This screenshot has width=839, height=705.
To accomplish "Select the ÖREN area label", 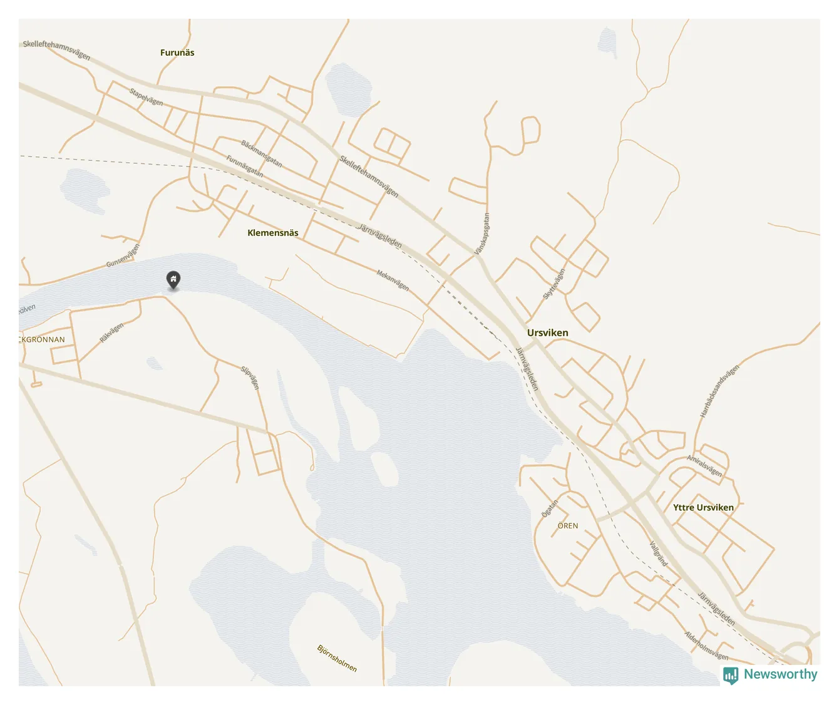I will click(568, 526).
